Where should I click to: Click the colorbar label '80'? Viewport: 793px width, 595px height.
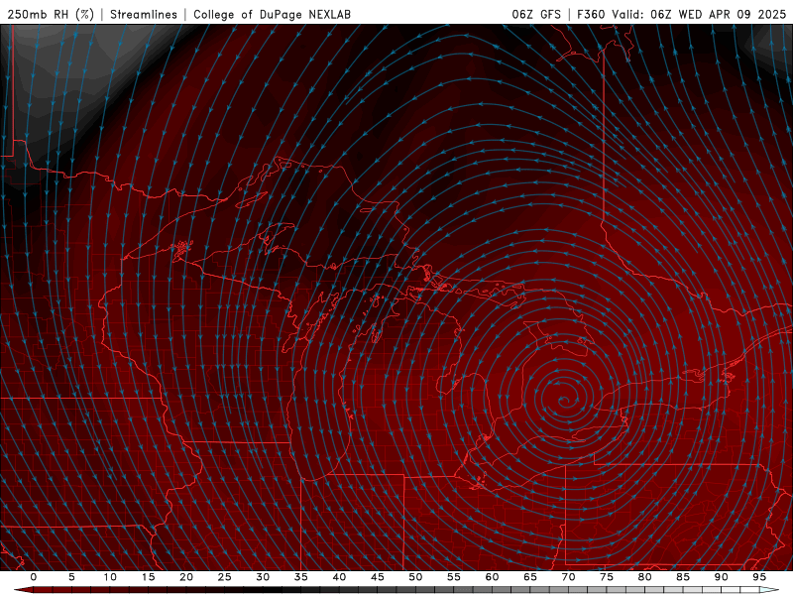point(644,577)
